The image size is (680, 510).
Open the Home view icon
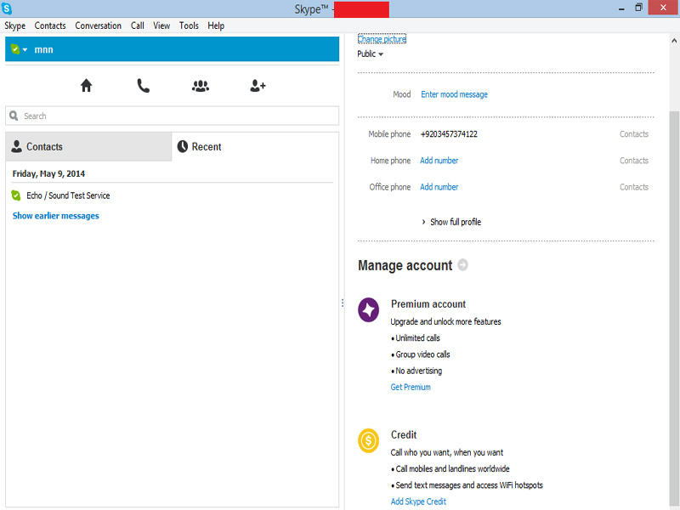(87, 86)
